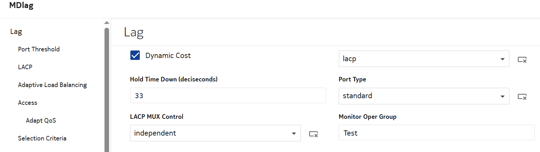Click the MDlag page title
This screenshot has width=540, height=152.
(21, 6)
